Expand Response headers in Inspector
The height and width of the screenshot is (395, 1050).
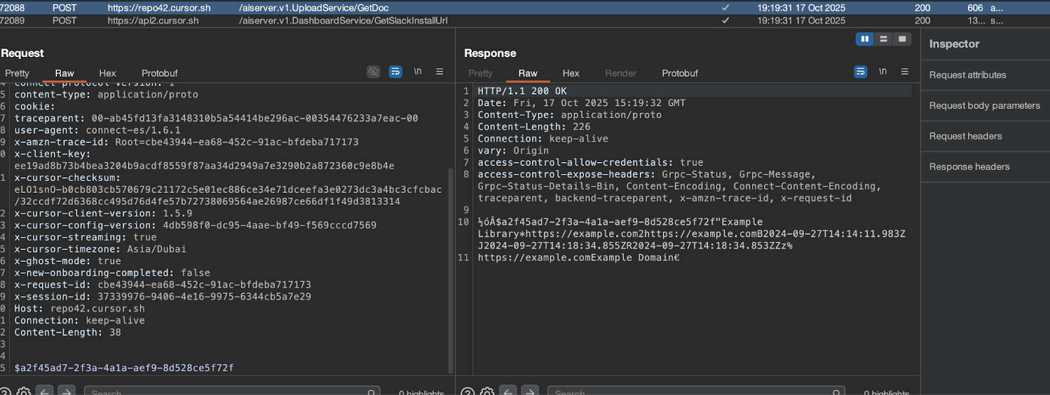point(985,167)
